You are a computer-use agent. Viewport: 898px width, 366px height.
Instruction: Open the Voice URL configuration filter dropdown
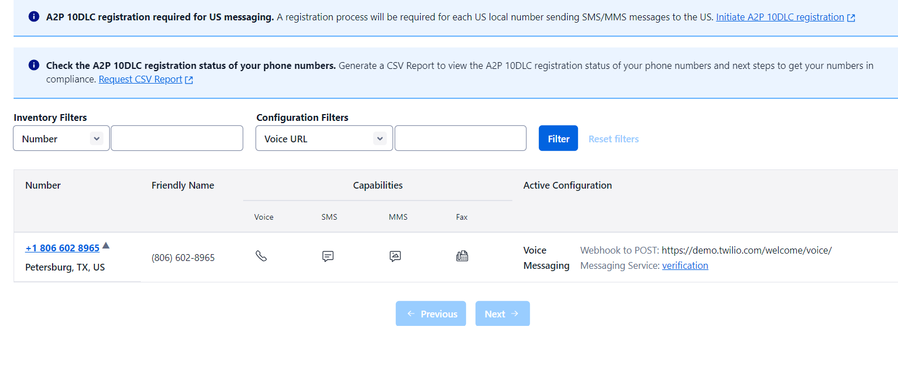pyautogui.click(x=324, y=138)
